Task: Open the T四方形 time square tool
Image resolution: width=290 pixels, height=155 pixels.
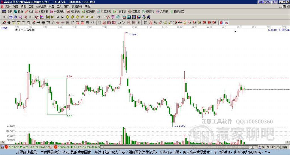Action: point(88,11)
